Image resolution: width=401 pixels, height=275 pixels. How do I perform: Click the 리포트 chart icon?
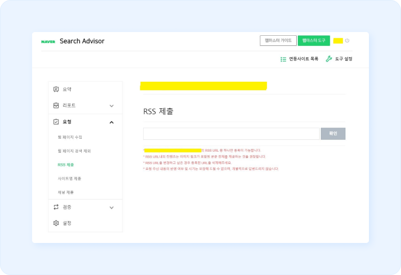pos(56,106)
